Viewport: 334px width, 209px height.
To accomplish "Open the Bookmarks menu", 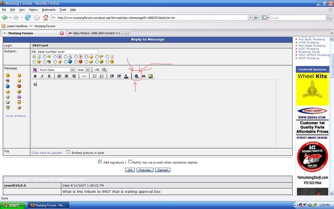I will pos(48,10).
